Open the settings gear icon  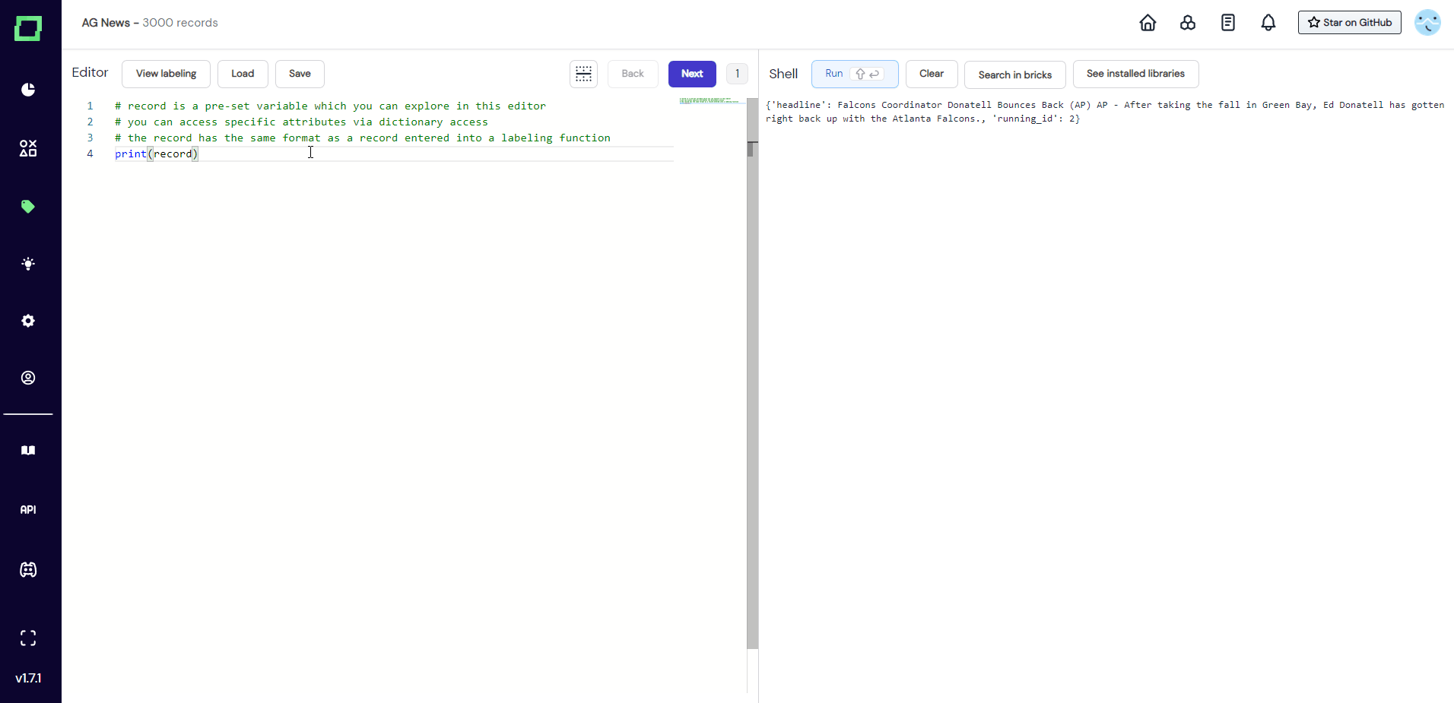[x=28, y=321]
